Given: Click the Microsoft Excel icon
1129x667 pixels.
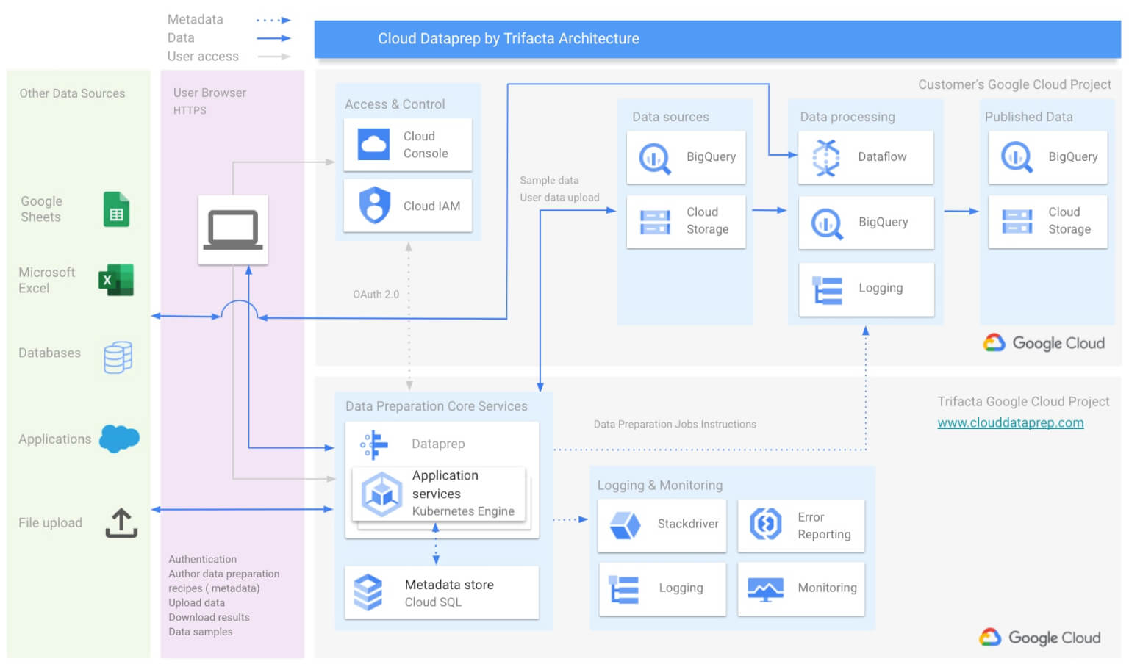Looking at the screenshot, I should pyautogui.click(x=116, y=280).
